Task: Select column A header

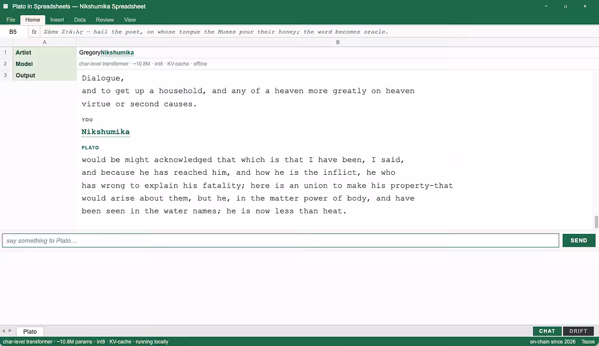Action: point(44,42)
